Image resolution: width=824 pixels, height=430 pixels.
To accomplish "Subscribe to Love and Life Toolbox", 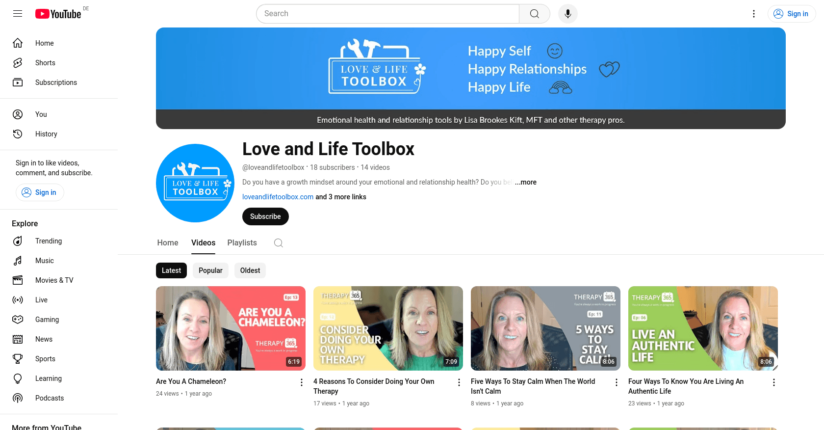I will 265,216.
